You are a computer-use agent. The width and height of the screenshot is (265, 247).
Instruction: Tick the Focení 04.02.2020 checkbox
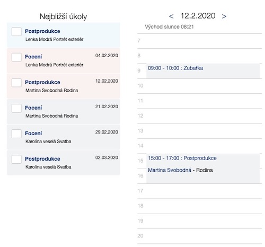point(16,57)
